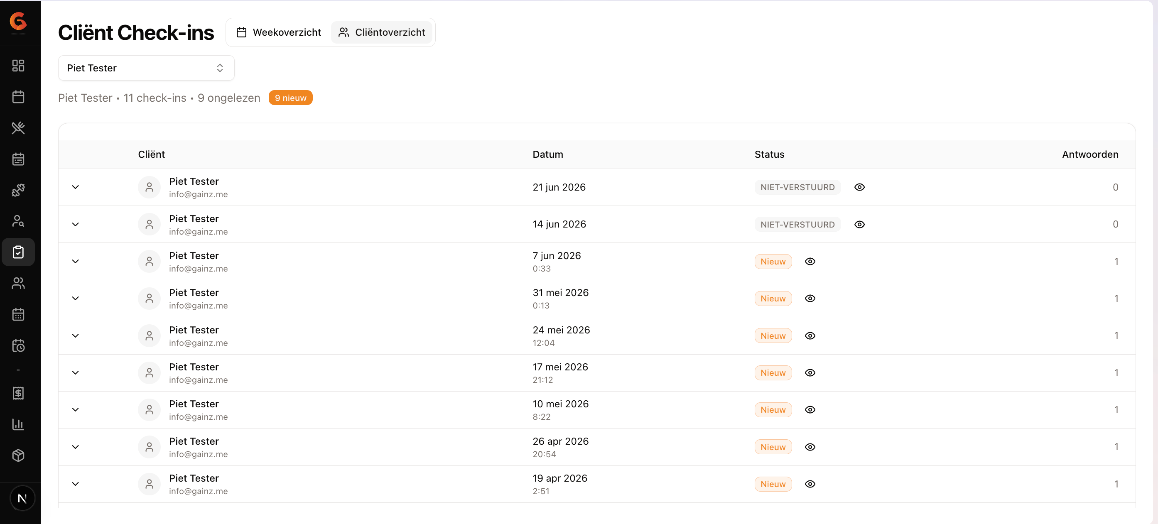This screenshot has height=524, width=1158.
Task: Select the check-ins clipboard icon
Action: (18, 252)
